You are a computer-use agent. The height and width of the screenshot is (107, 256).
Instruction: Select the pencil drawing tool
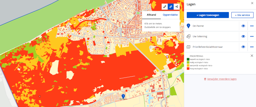pyautogui.click(x=165, y=7)
